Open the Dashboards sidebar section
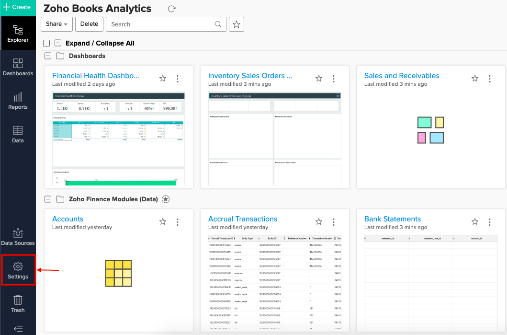This screenshot has height=335, width=507. pos(18,68)
